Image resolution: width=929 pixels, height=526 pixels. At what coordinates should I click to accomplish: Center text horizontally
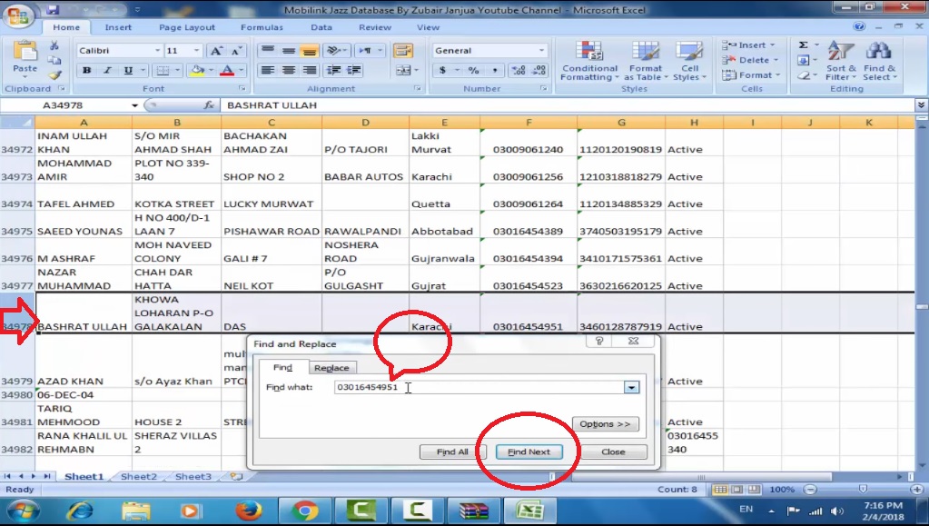tap(289, 71)
